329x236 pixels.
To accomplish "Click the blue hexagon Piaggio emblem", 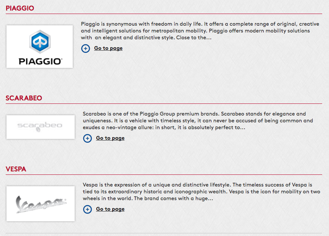I will click(x=40, y=42).
